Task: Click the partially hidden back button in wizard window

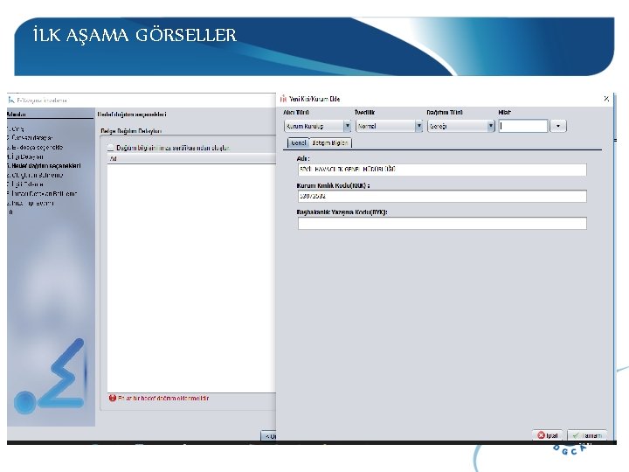Action: (268, 436)
